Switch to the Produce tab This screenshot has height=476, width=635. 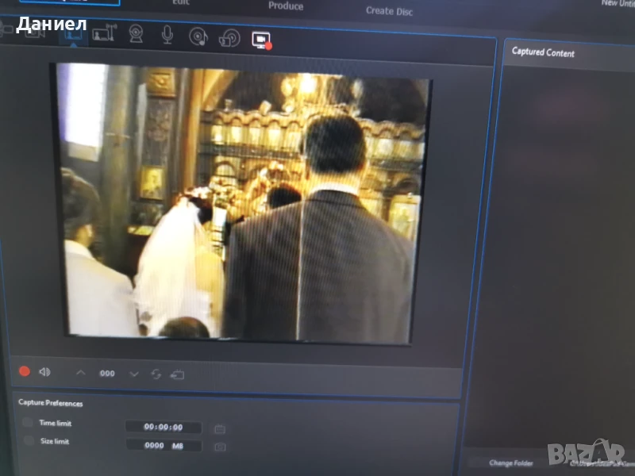point(286,6)
